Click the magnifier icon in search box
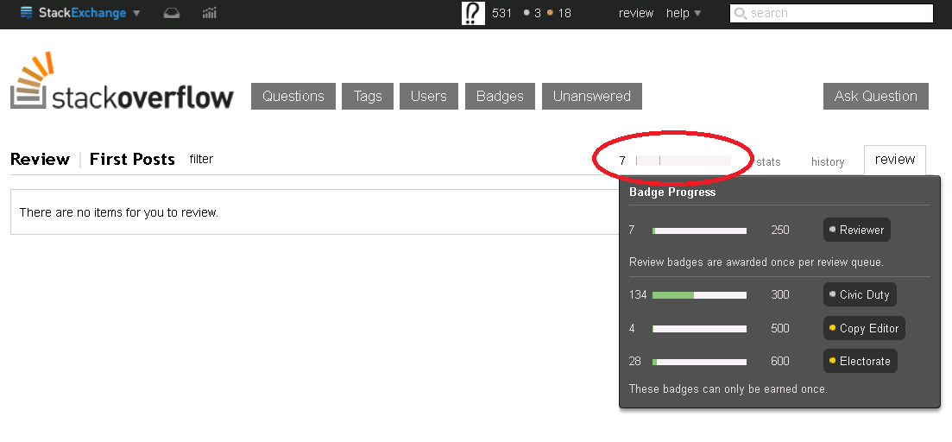952x442 pixels. click(740, 13)
